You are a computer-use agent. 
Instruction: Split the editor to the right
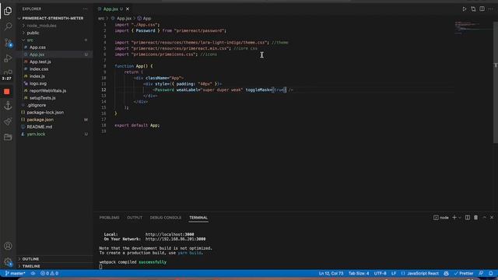click(482, 9)
